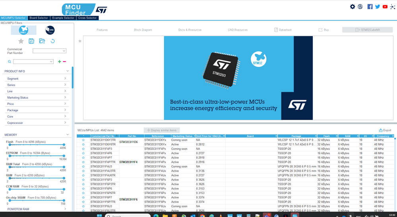Favorite row STM32C011F6U3 with its star
This screenshot has width=397, height=217.
[83, 206]
